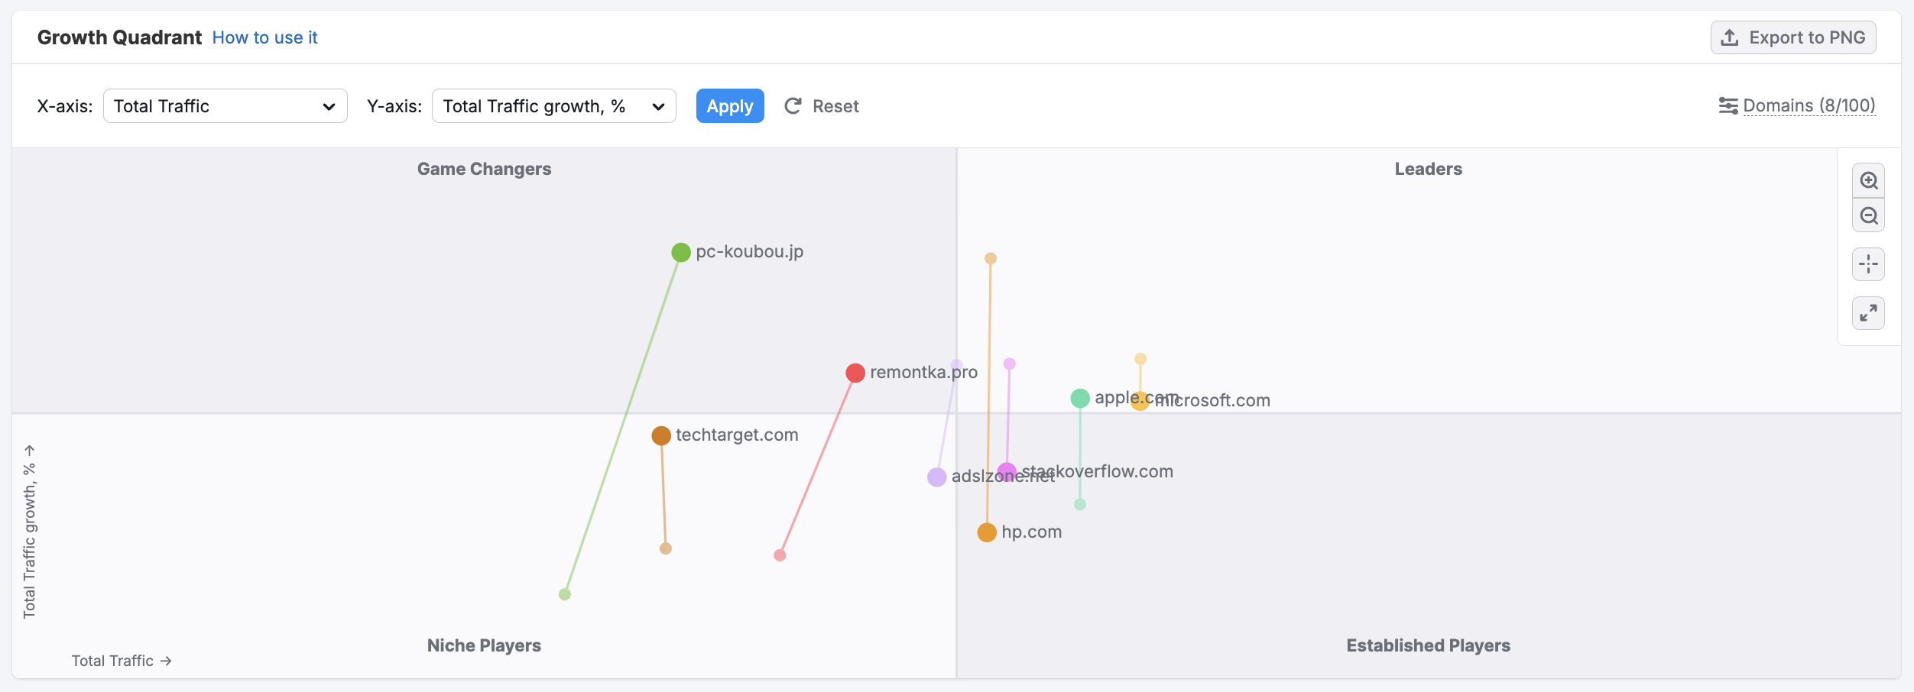Select the techtarget.com brown data point
The height and width of the screenshot is (692, 1914).
pos(661,435)
